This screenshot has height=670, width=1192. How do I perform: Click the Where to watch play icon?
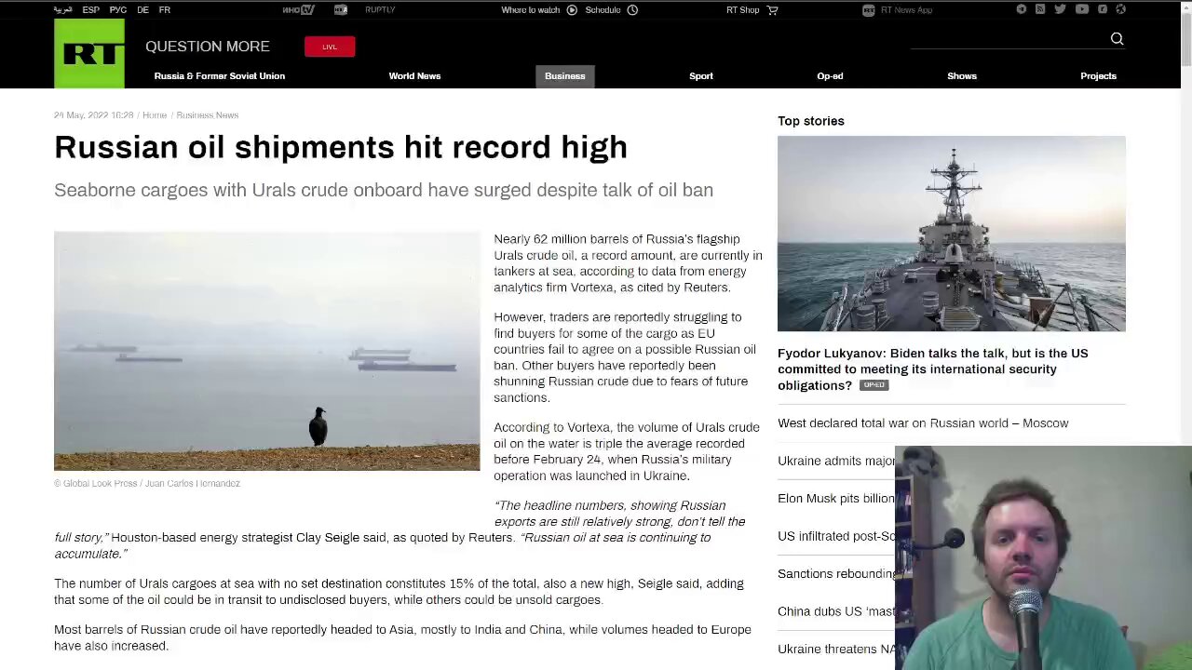point(572,10)
